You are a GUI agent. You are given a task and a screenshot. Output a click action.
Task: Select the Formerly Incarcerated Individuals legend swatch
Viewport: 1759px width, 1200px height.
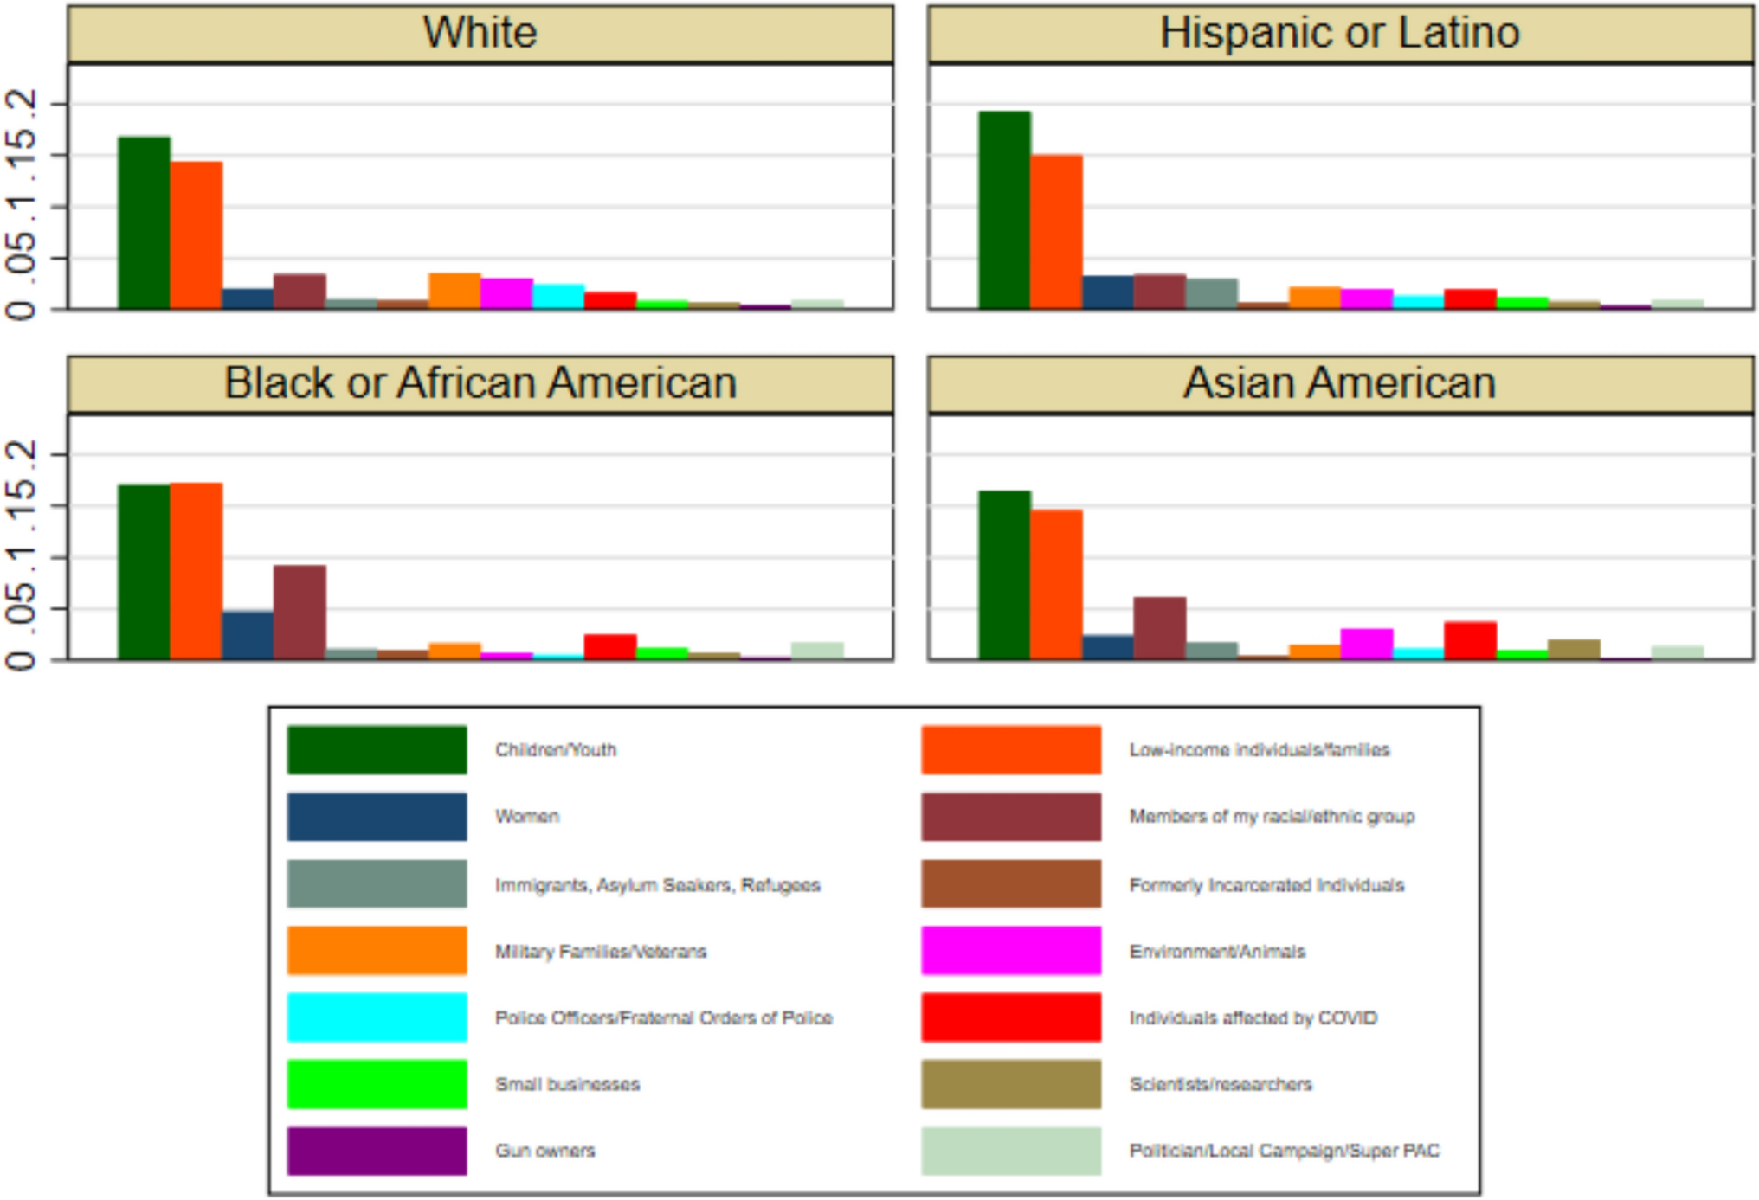1010,883
